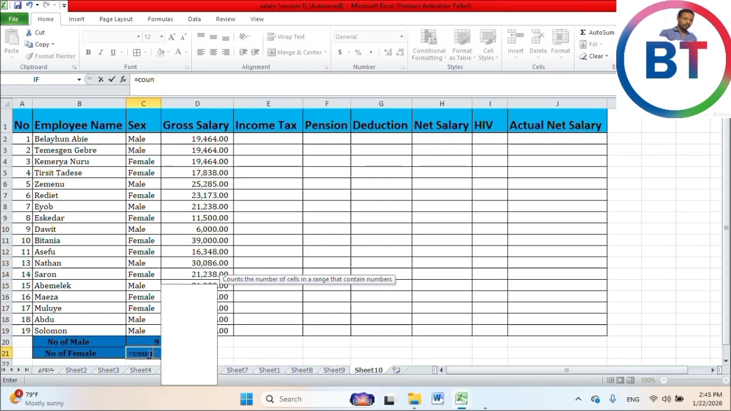Click the Orientation text-angle icon
This screenshot has width=731, height=411.
pyautogui.click(x=243, y=37)
